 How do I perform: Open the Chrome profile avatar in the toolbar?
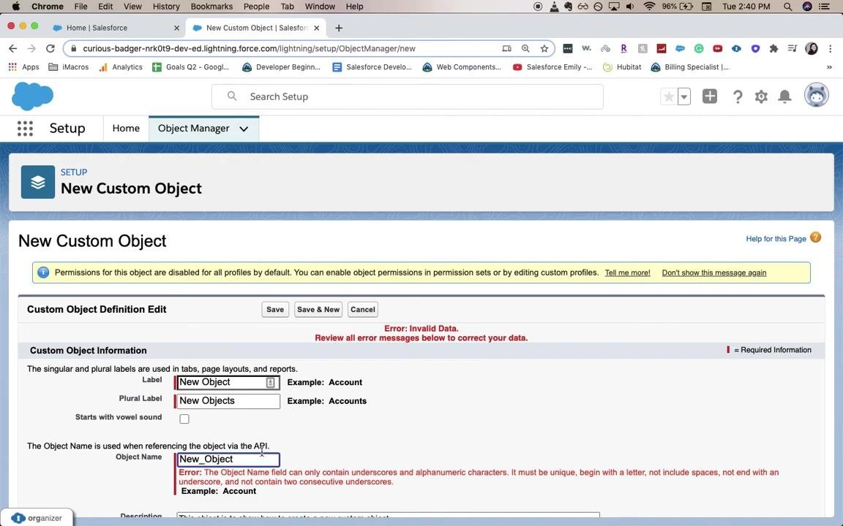coord(812,48)
